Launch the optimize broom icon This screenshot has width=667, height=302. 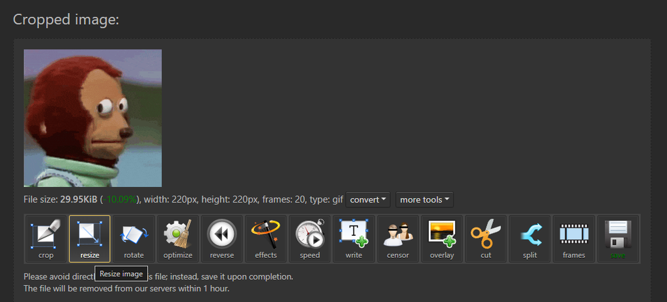178,239
